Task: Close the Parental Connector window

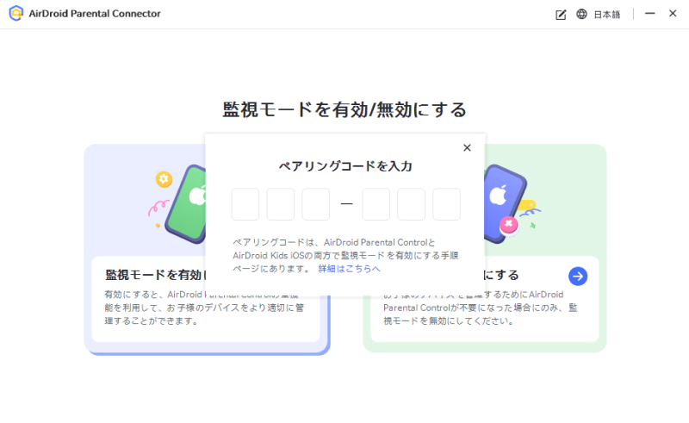Action: 673,14
